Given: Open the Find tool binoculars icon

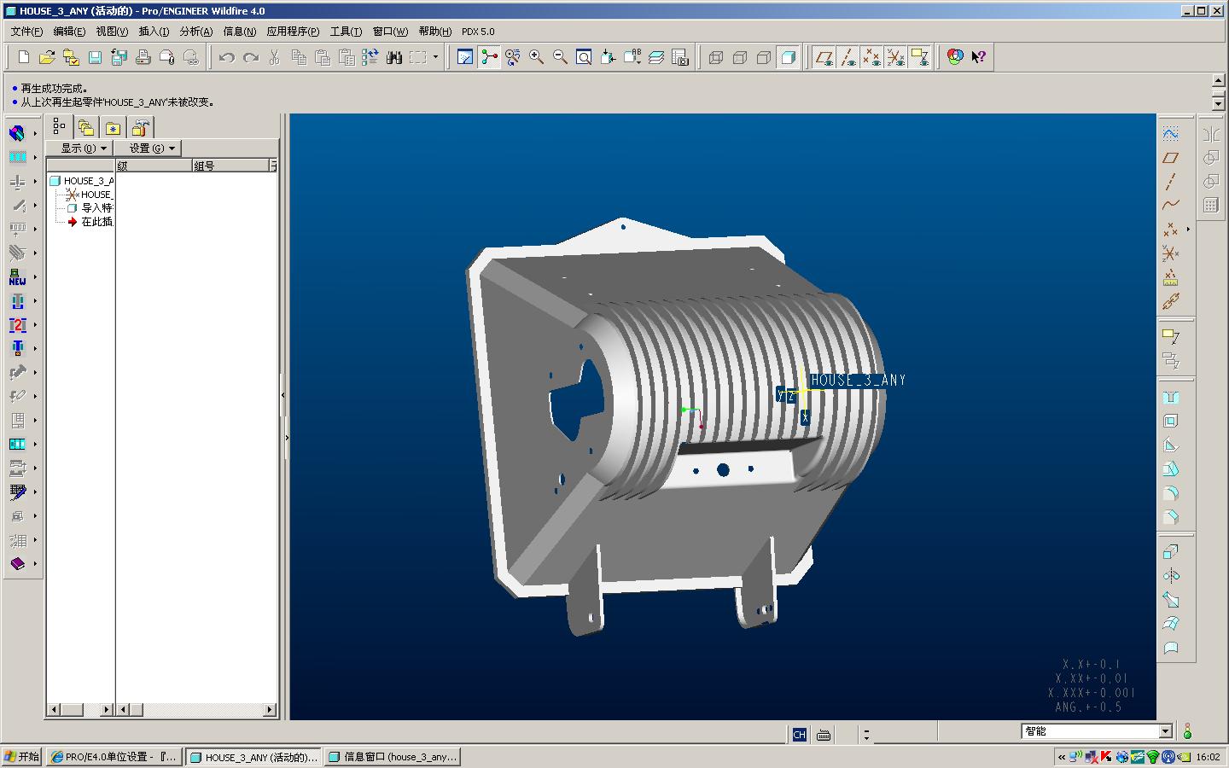Looking at the screenshot, I should [393, 57].
